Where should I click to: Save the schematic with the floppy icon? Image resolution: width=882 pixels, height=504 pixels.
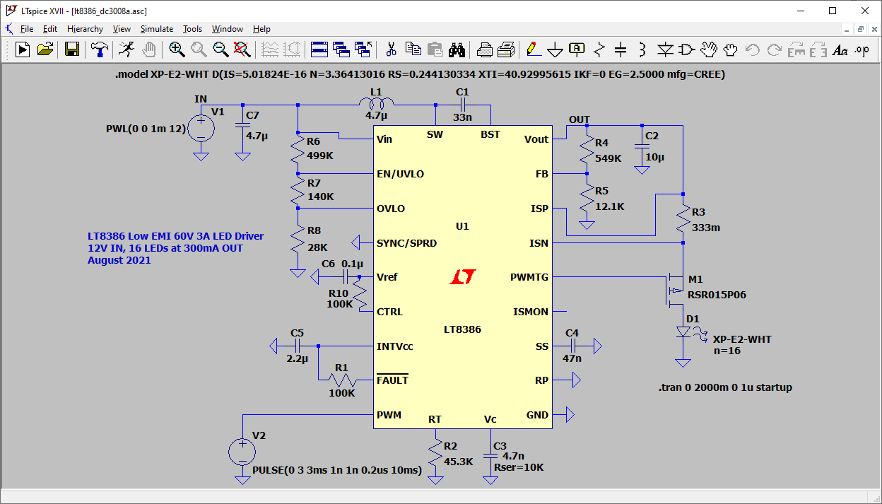tap(71, 49)
